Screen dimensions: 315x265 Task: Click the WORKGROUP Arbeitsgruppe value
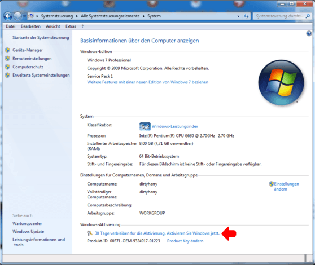[152, 213]
